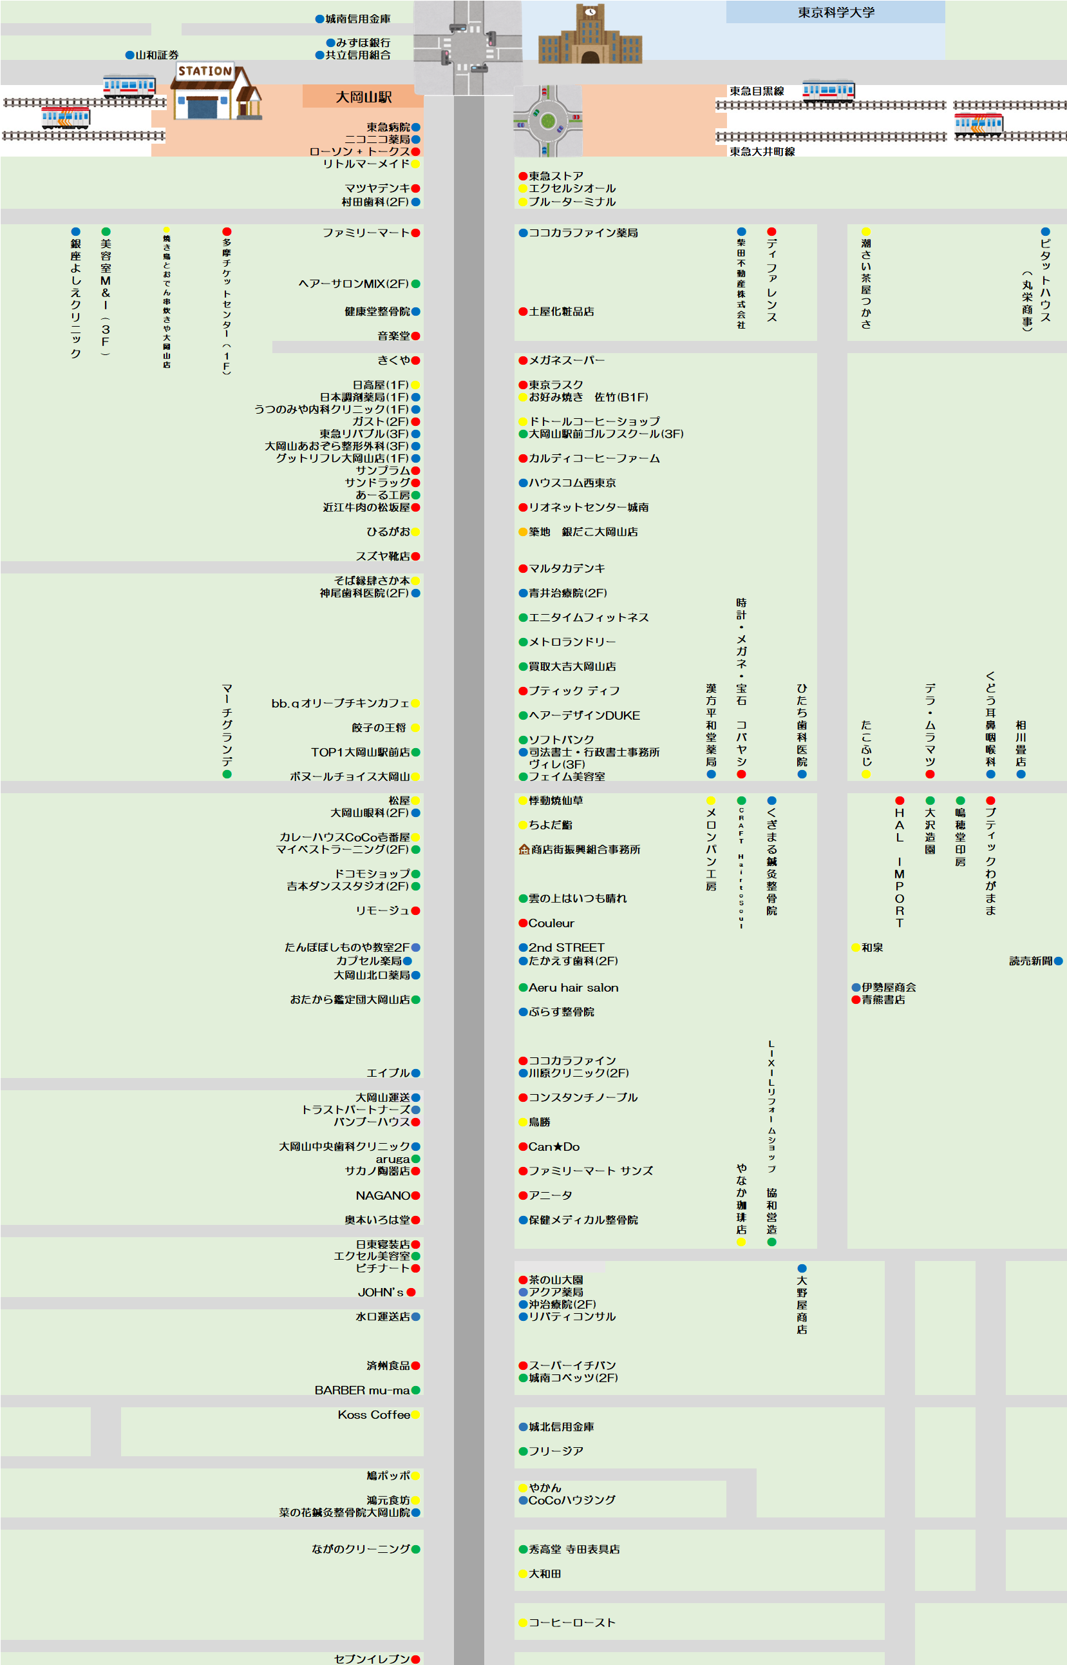Click the NAGANO label
Image resolution: width=1067 pixels, height=1665 pixels.
coord(383,1196)
